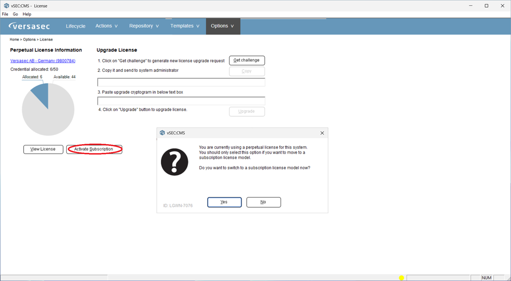This screenshot has width=511, height=281.
Task: Click the Upgrade button
Action: tap(247, 111)
